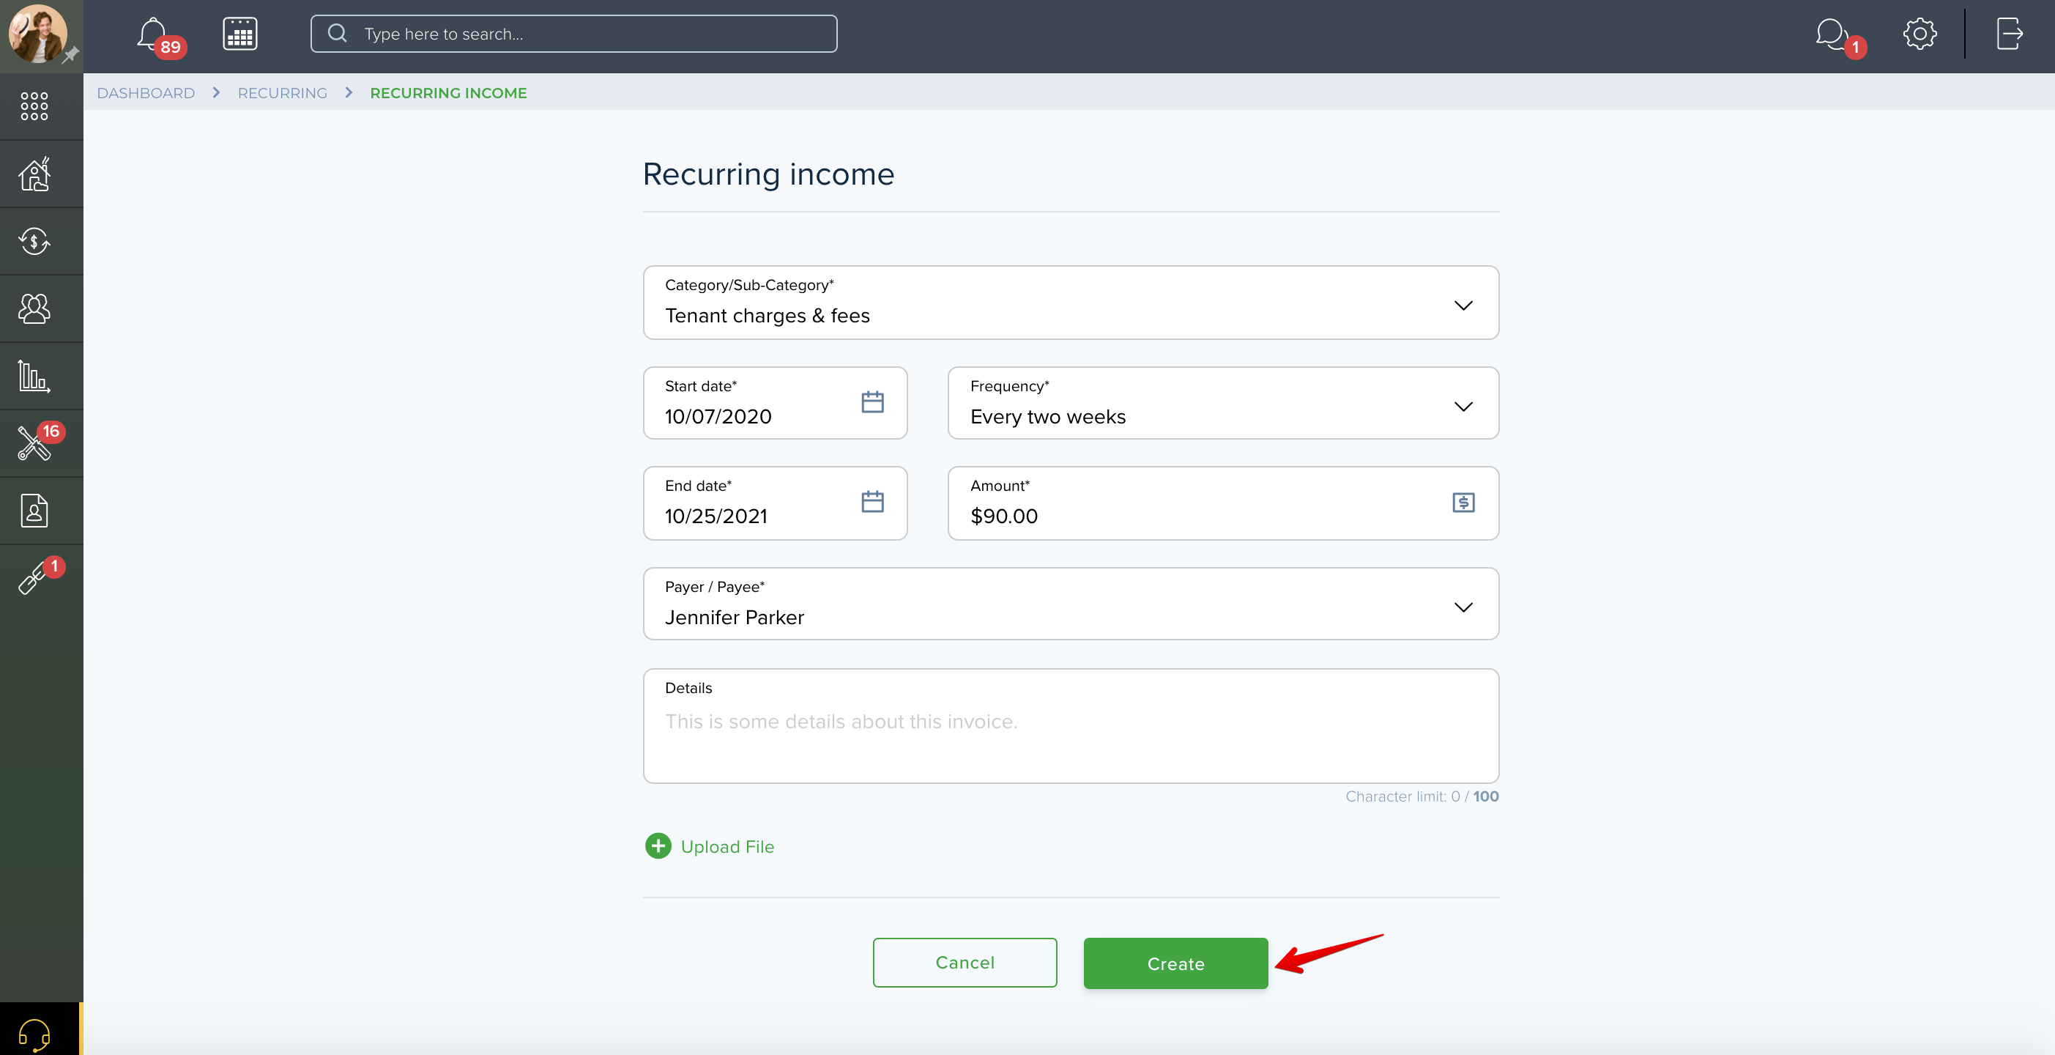This screenshot has height=1055, width=2055.
Task: Click the Character limit counter text
Action: (x=1422, y=796)
